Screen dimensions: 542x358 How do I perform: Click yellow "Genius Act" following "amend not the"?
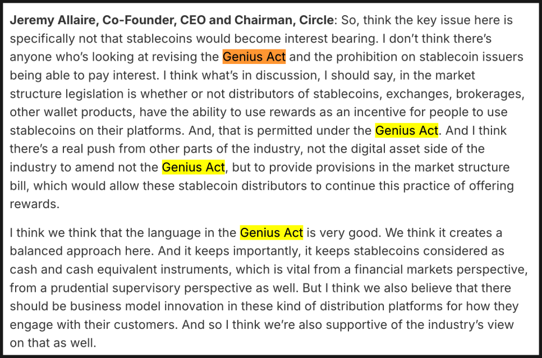click(x=194, y=167)
